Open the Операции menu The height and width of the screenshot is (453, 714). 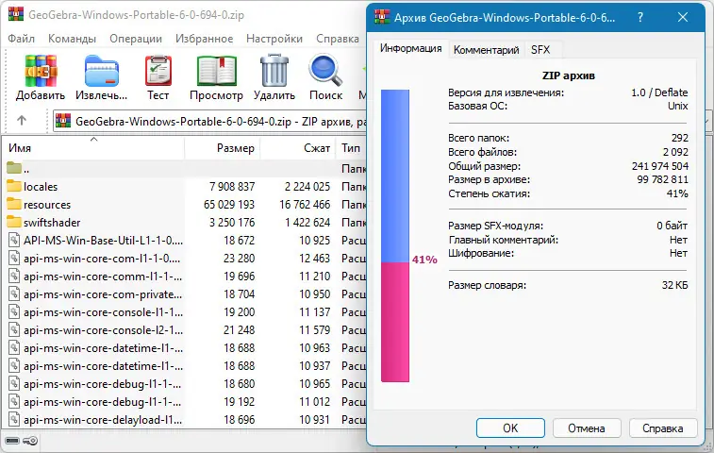[x=136, y=39]
